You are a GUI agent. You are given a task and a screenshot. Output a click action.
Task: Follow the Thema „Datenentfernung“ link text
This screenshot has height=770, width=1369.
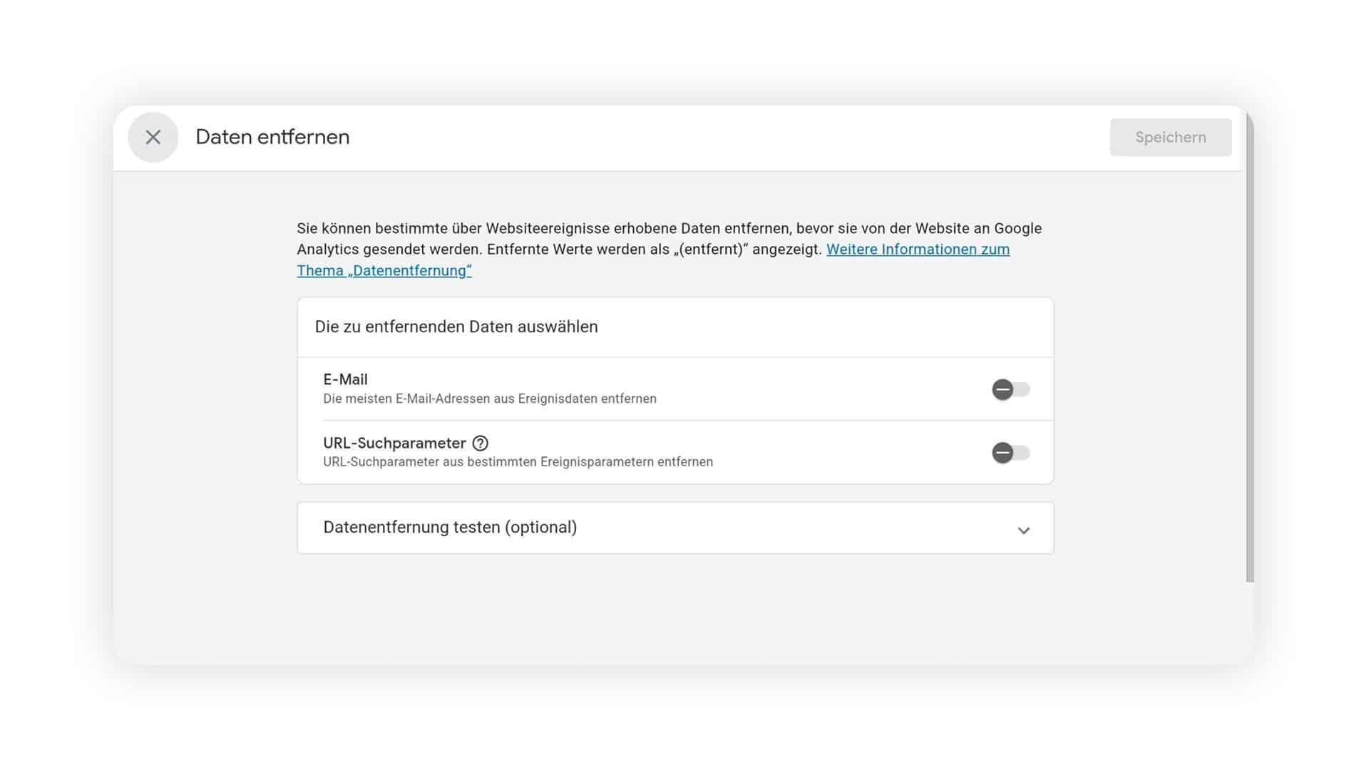[384, 271]
